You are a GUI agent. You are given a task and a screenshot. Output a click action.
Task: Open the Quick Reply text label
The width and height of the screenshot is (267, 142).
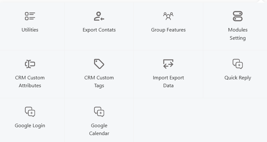coord(238,78)
